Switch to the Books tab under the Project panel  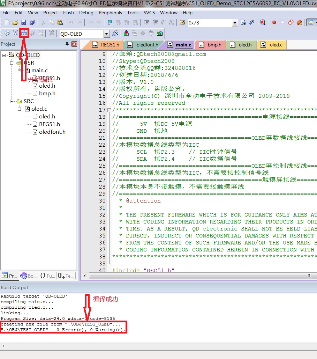pyautogui.click(x=28, y=276)
